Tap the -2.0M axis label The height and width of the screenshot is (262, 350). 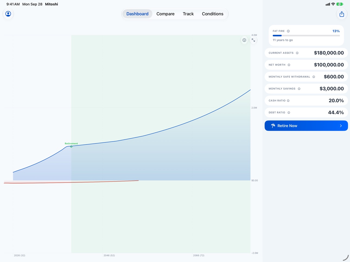tap(255, 253)
